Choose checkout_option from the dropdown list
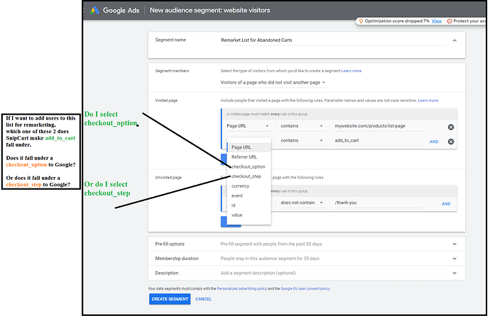 tap(249, 166)
